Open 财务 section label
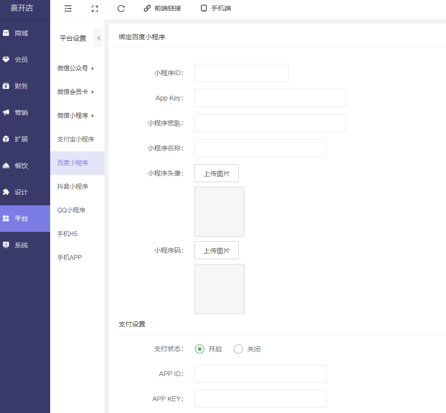This screenshot has height=413, width=446. click(21, 86)
